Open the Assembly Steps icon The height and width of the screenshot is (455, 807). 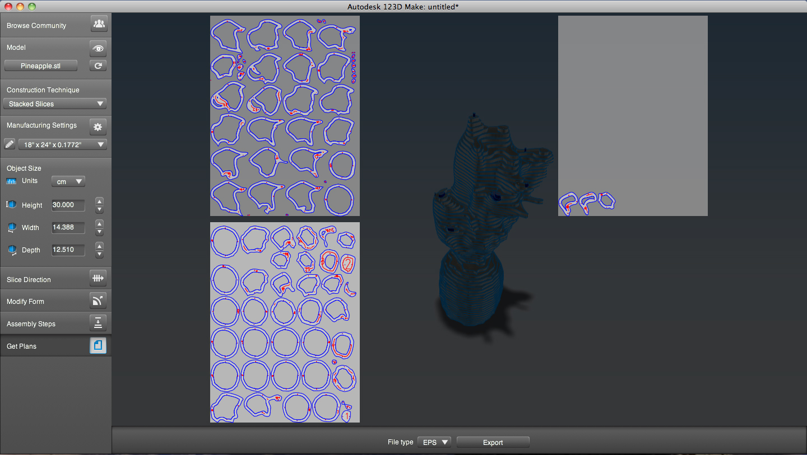[x=98, y=323]
